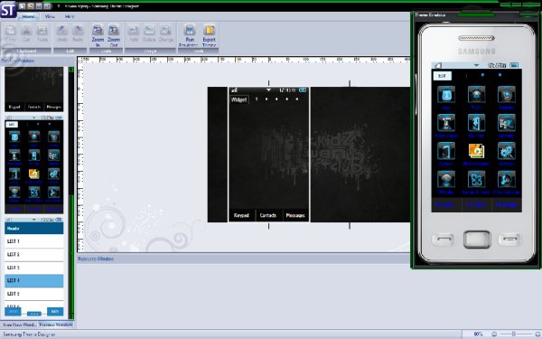Image resolution: width=542 pixels, height=339 pixels.
Task: Click the Delete image icon in the ribbon
Action: point(149,33)
